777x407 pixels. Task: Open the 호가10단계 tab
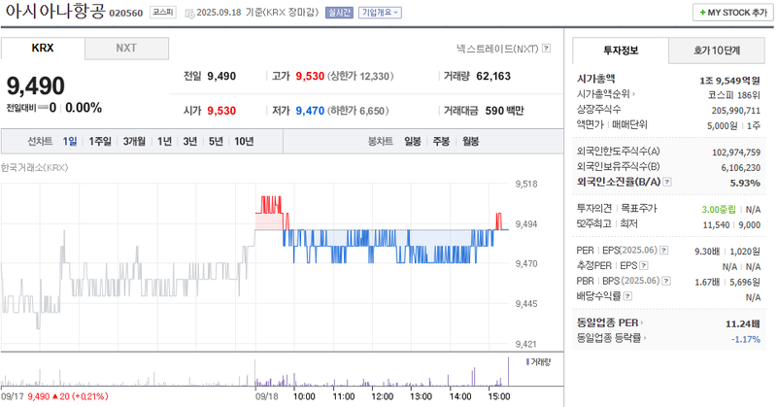pyautogui.click(x=717, y=51)
